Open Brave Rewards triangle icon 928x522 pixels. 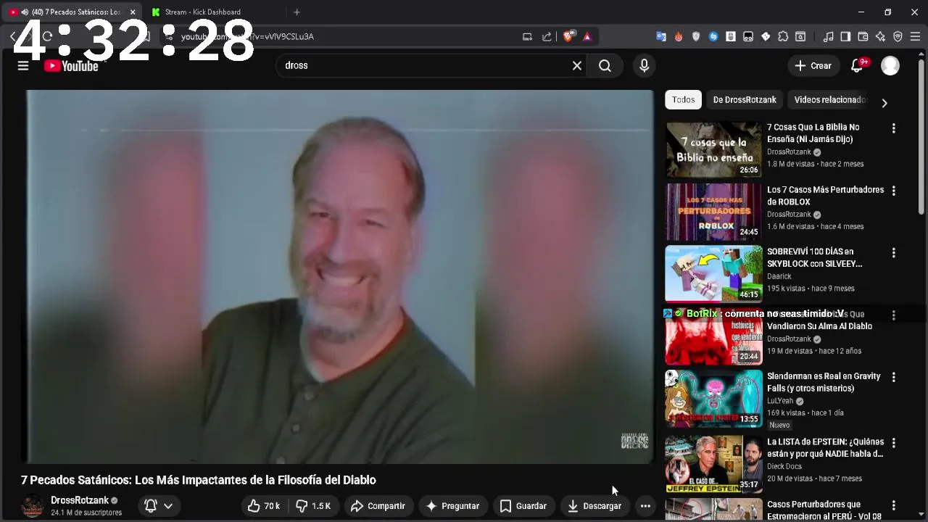pyautogui.click(x=587, y=37)
